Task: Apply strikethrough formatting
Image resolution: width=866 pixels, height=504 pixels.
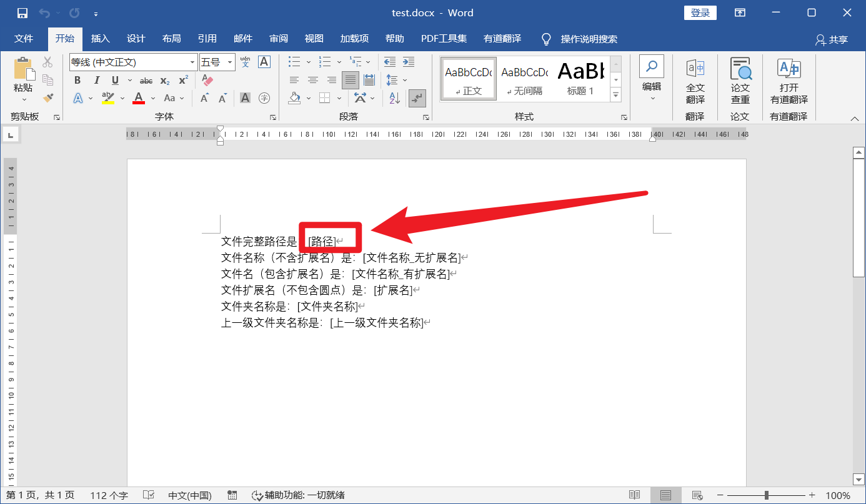Action: pos(146,80)
